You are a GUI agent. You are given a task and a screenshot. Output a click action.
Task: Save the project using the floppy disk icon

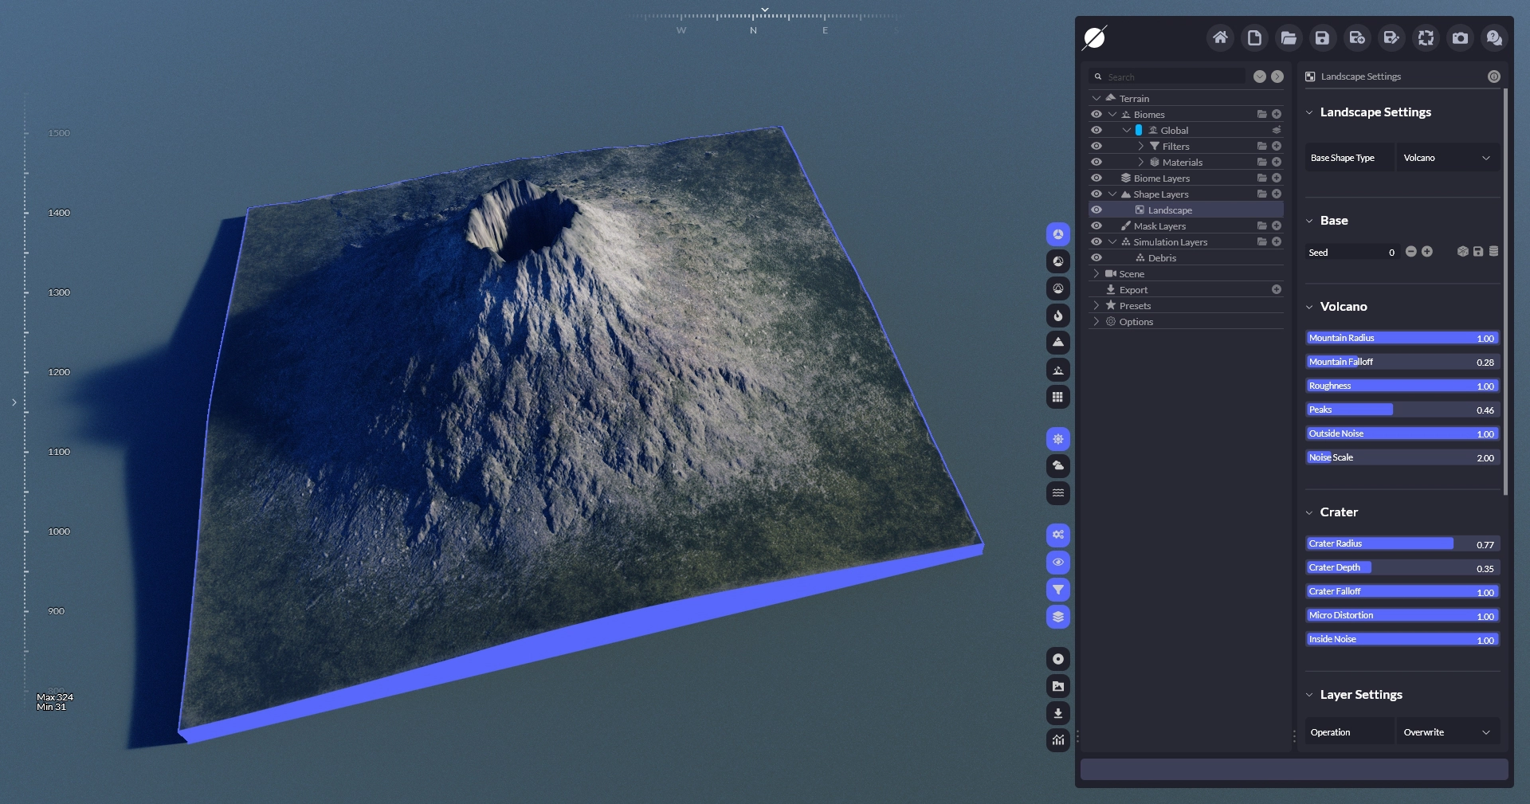tap(1322, 38)
